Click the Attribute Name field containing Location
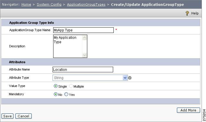 [x=83, y=70]
